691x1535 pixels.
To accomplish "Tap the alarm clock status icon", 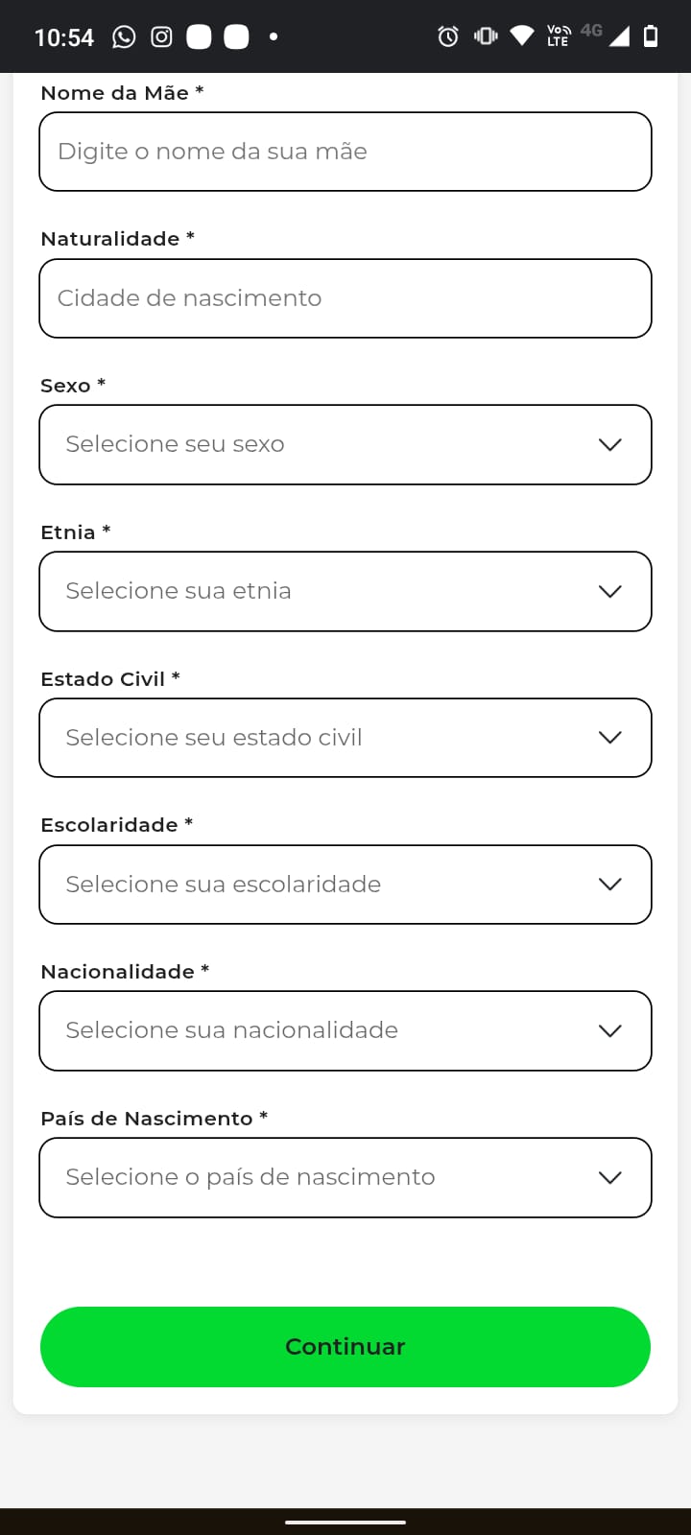I will [x=448, y=36].
